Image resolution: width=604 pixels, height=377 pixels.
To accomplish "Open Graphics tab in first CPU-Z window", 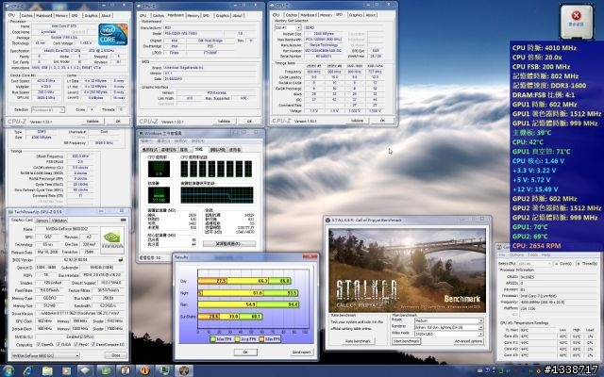I will 91,15.
